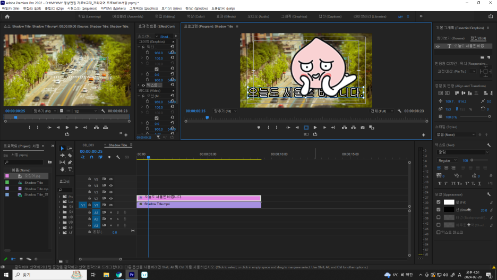The image size is (497, 280).
Task: Open Pin To dropdown
Action: [473, 71]
